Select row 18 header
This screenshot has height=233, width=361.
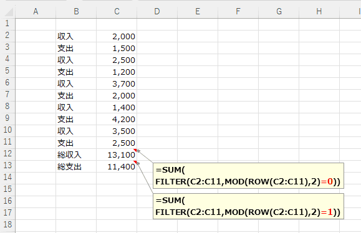(7, 224)
